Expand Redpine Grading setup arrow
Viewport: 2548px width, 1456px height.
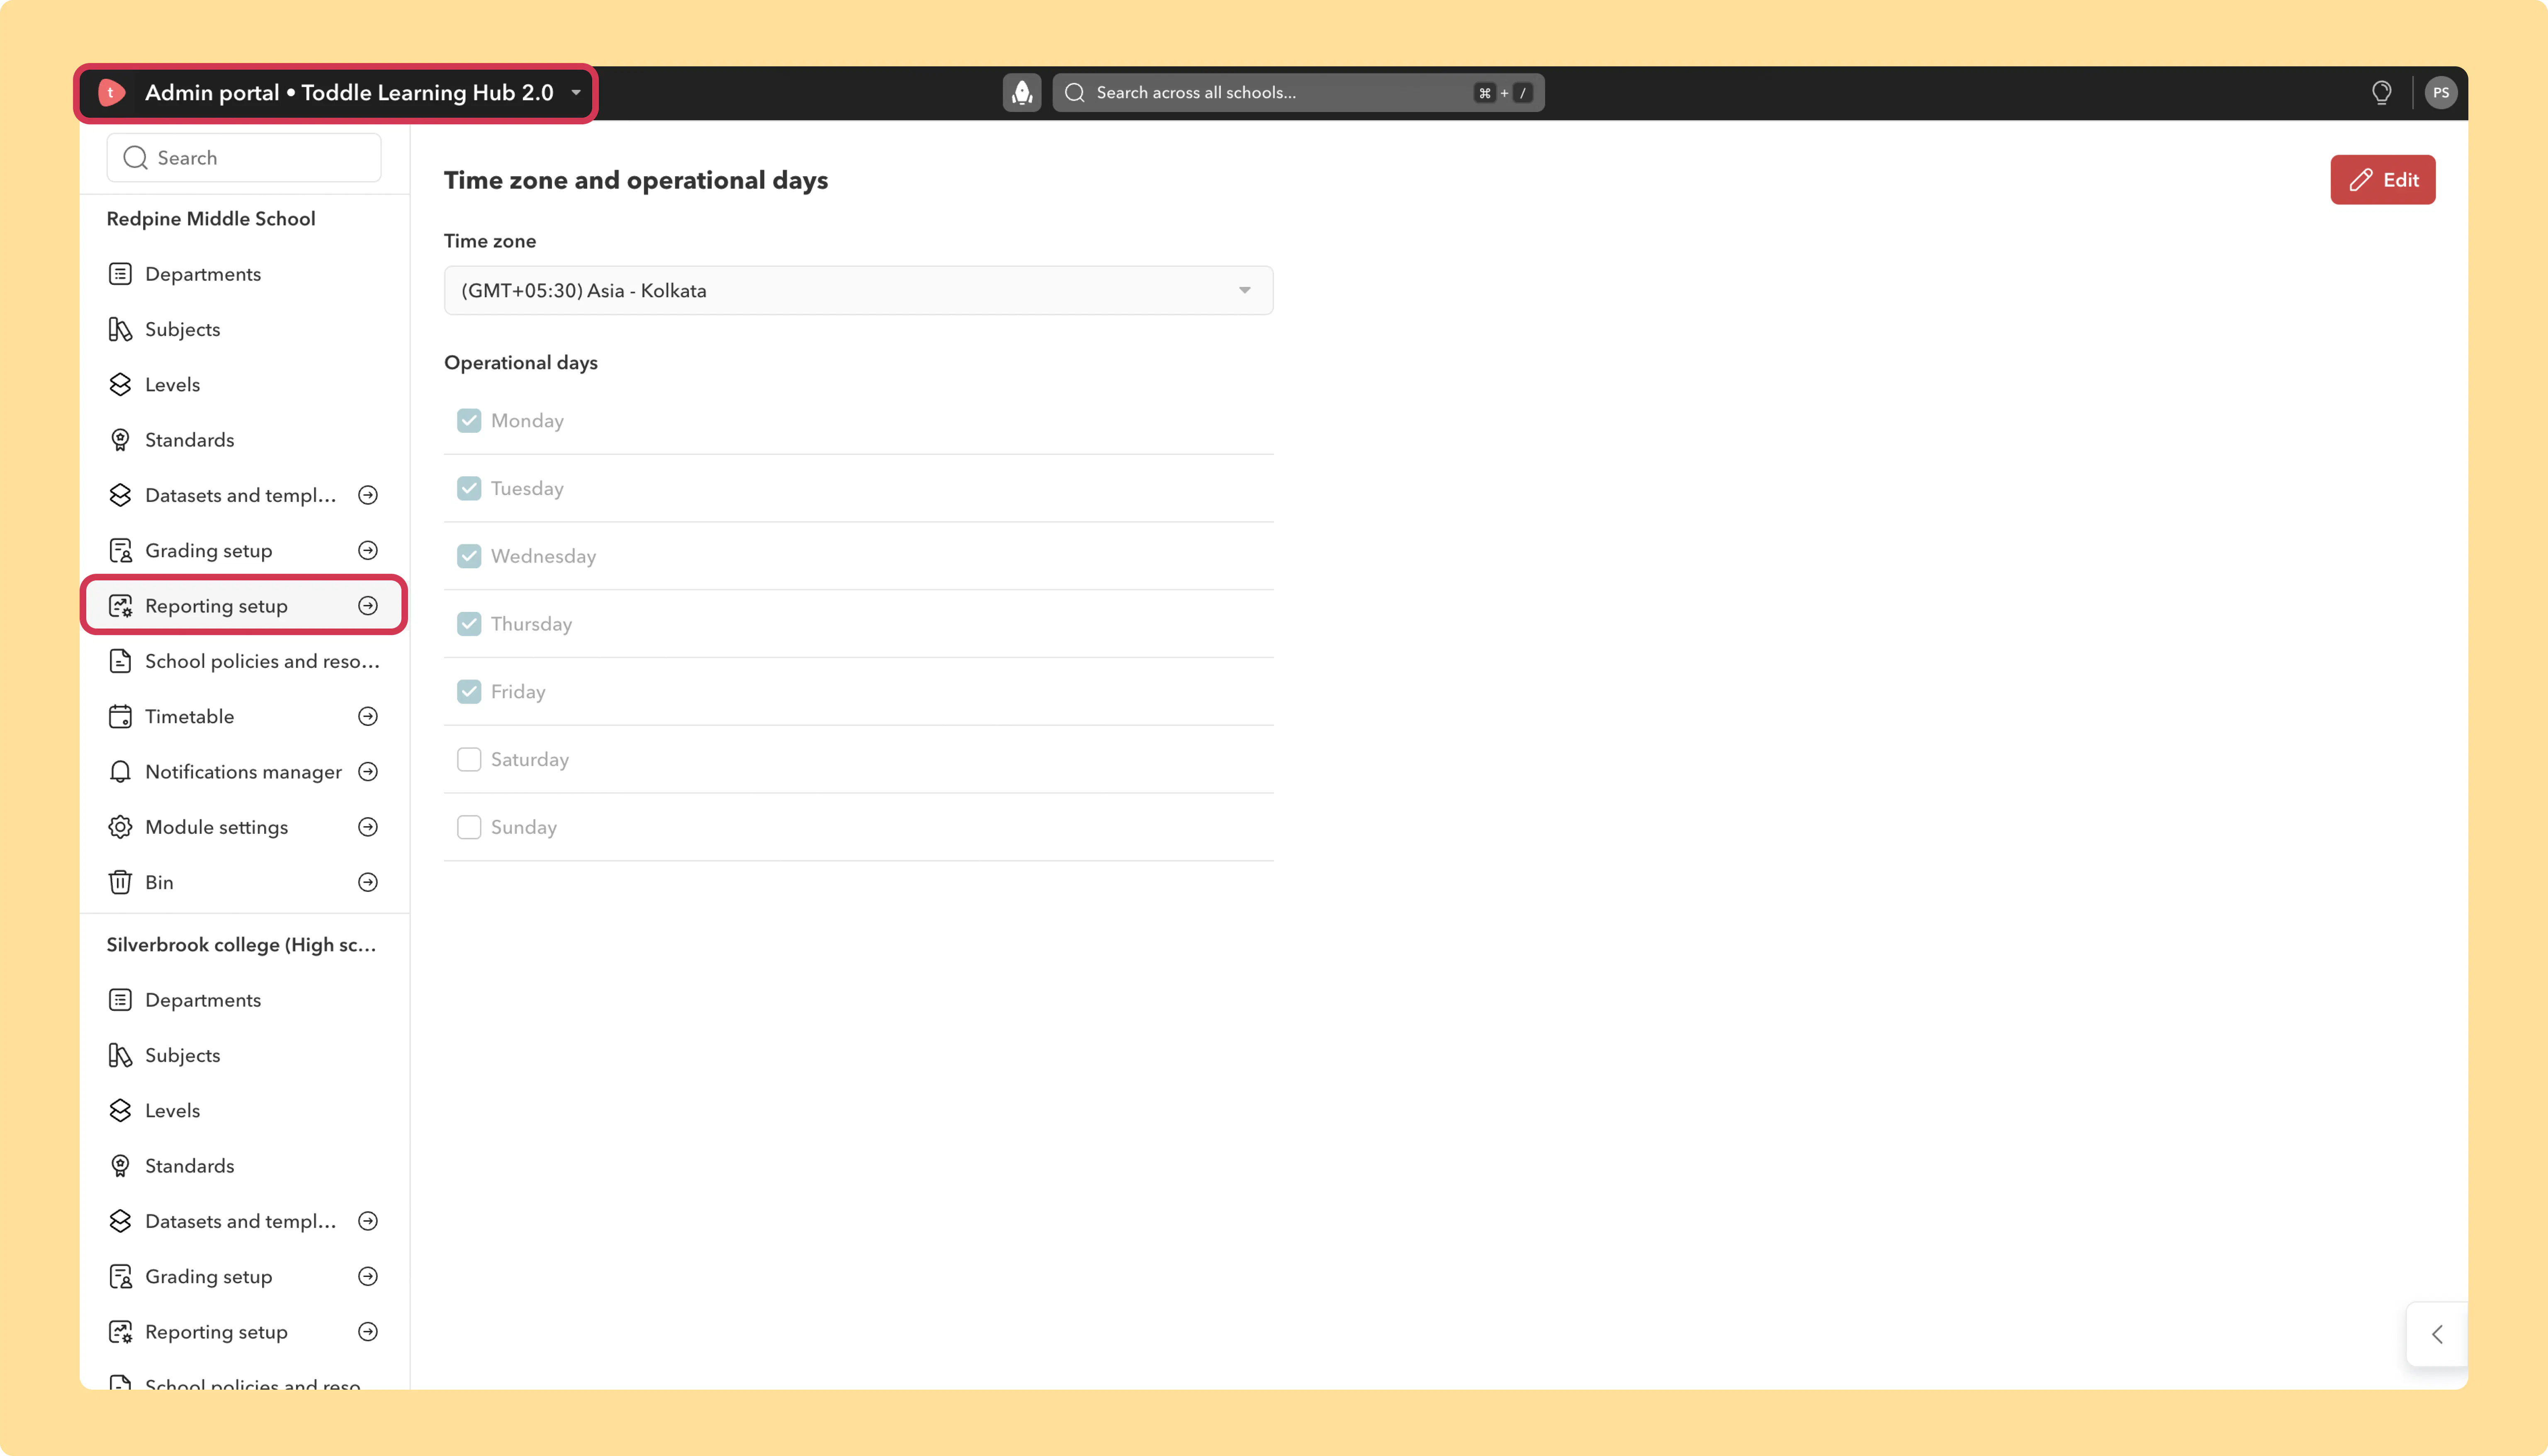pyautogui.click(x=368, y=551)
